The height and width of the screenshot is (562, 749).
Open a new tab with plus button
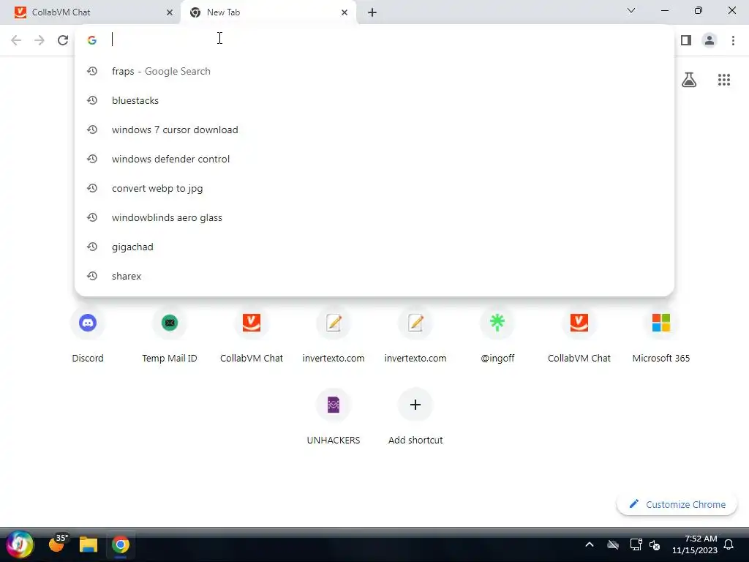click(x=372, y=12)
